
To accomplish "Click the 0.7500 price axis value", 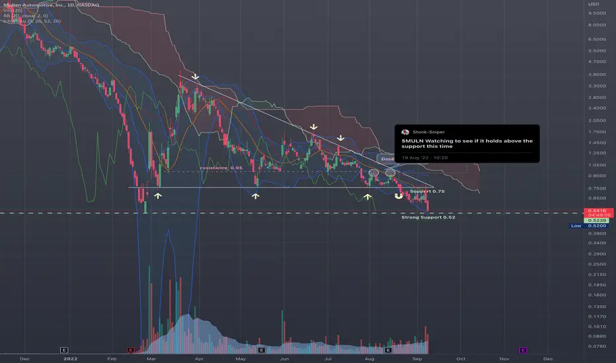I will click(597, 188).
